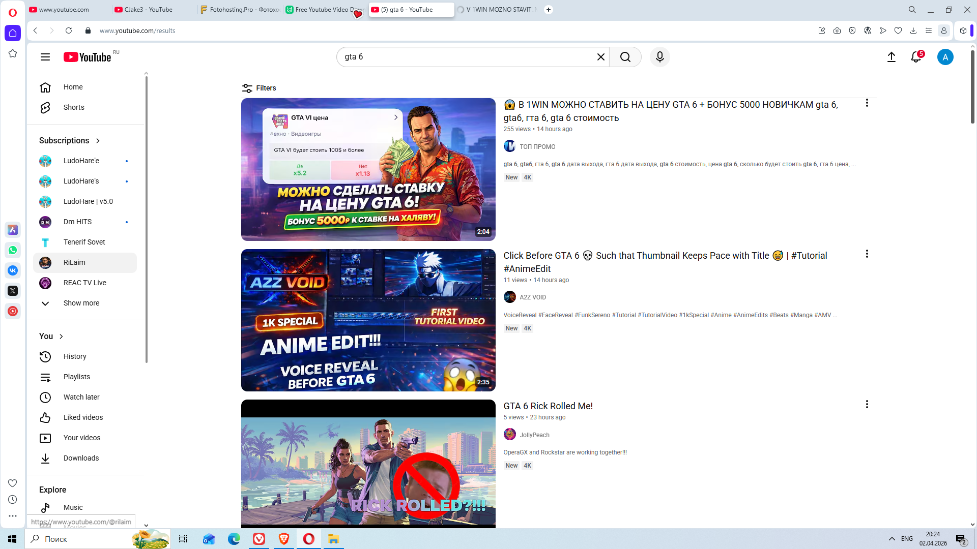Viewport: 977px width, 549px height.
Task: Open the A2Z VOID channel link
Action: (x=532, y=297)
